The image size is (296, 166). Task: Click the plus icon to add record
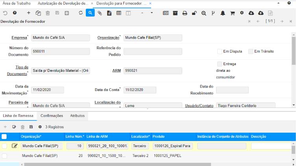[x=28, y=13]
